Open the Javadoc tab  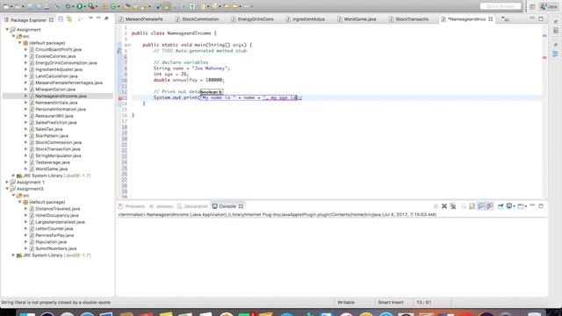[162, 206]
